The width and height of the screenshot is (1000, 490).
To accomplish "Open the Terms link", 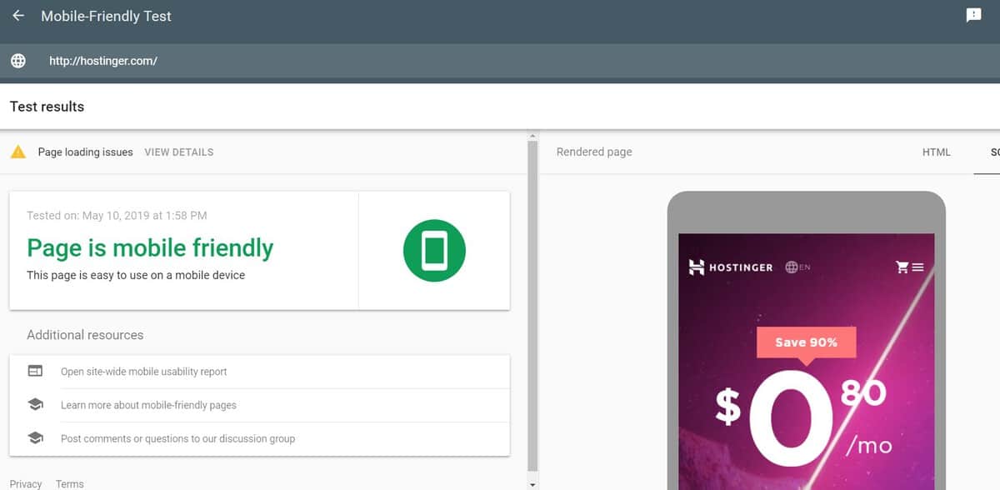I will (x=69, y=483).
